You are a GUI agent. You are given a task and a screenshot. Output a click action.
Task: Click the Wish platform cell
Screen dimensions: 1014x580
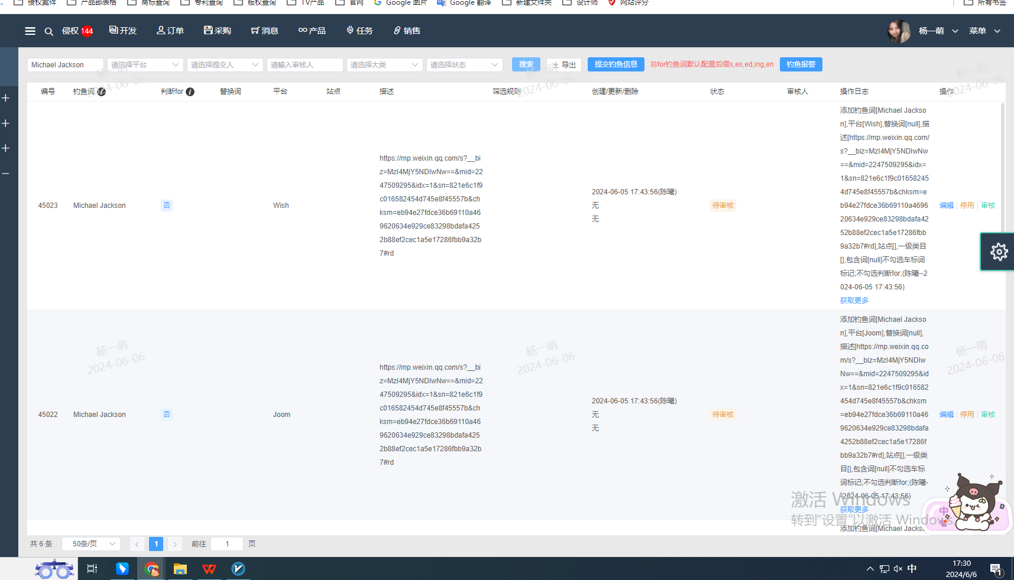tap(281, 206)
